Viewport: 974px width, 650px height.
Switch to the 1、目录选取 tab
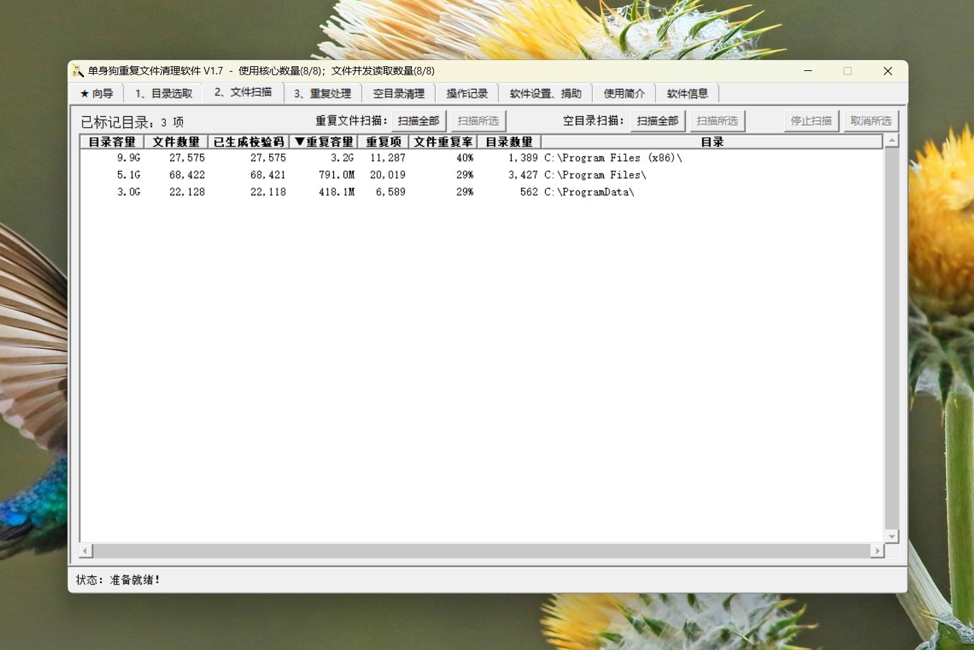click(163, 94)
